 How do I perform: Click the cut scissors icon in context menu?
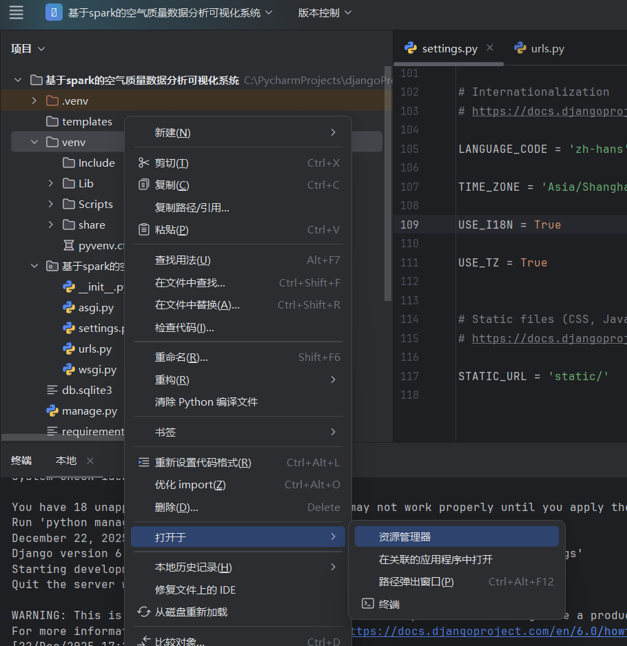143,163
